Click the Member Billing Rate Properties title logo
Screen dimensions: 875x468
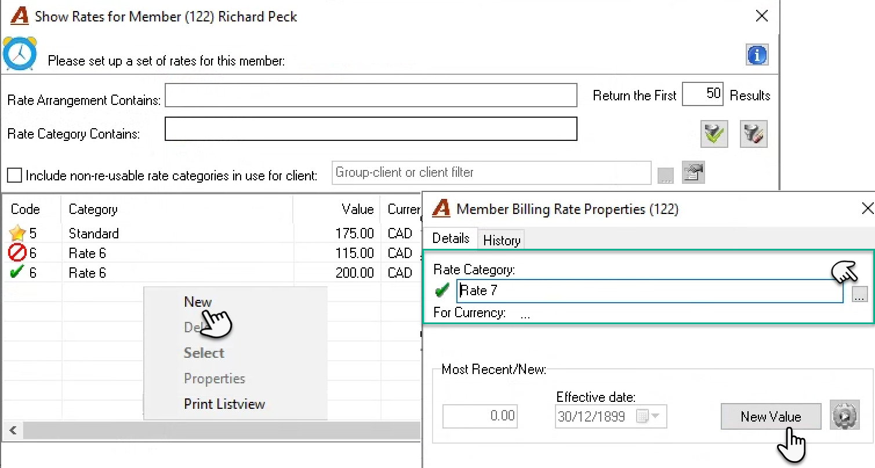pos(441,209)
